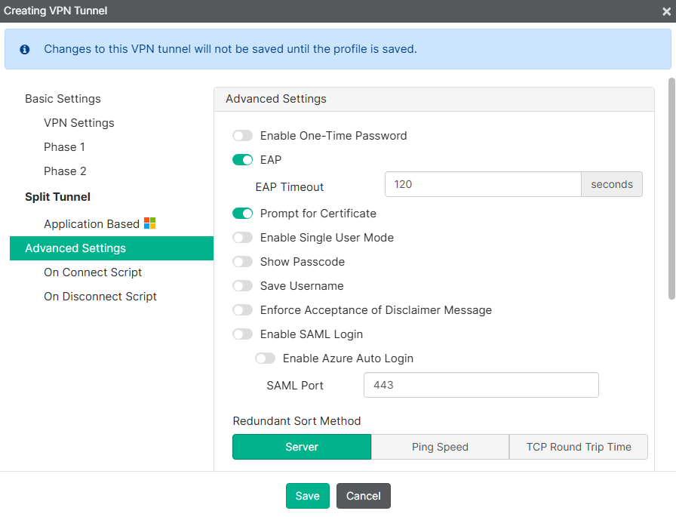Disable the EAP toggle
This screenshot has height=517, width=676.
243,159
